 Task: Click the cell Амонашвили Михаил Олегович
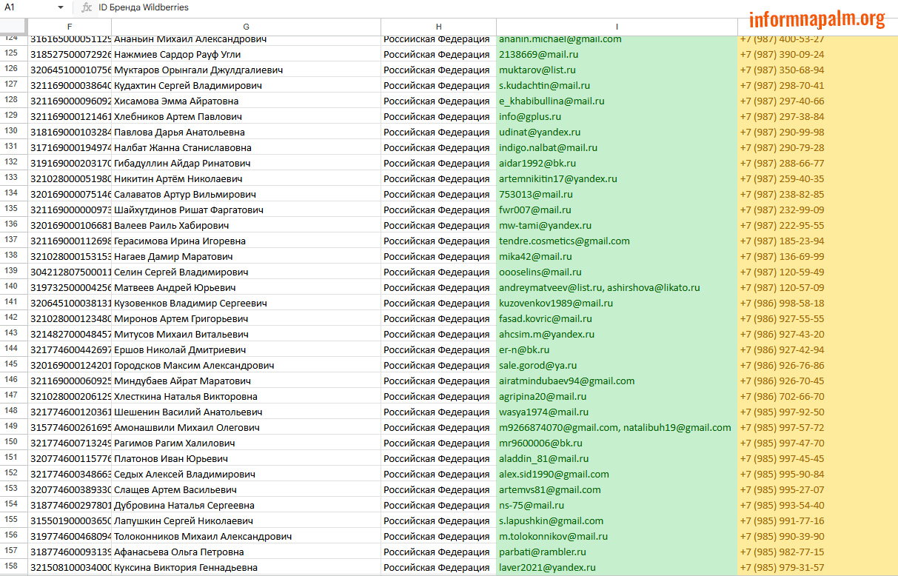tap(246, 427)
